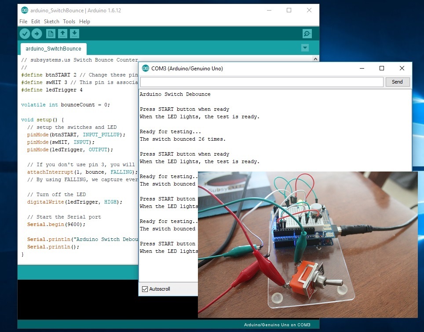Click the Arduino logo in the COM3 title bar

[146, 69]
